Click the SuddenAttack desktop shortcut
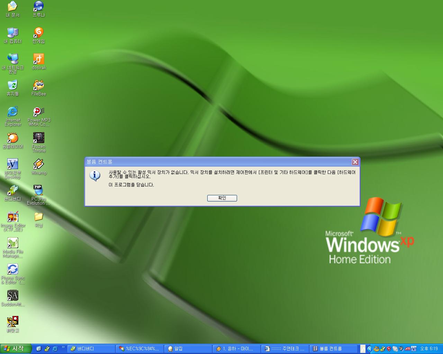Screen dimensions: 443x354 click(13, 296)
